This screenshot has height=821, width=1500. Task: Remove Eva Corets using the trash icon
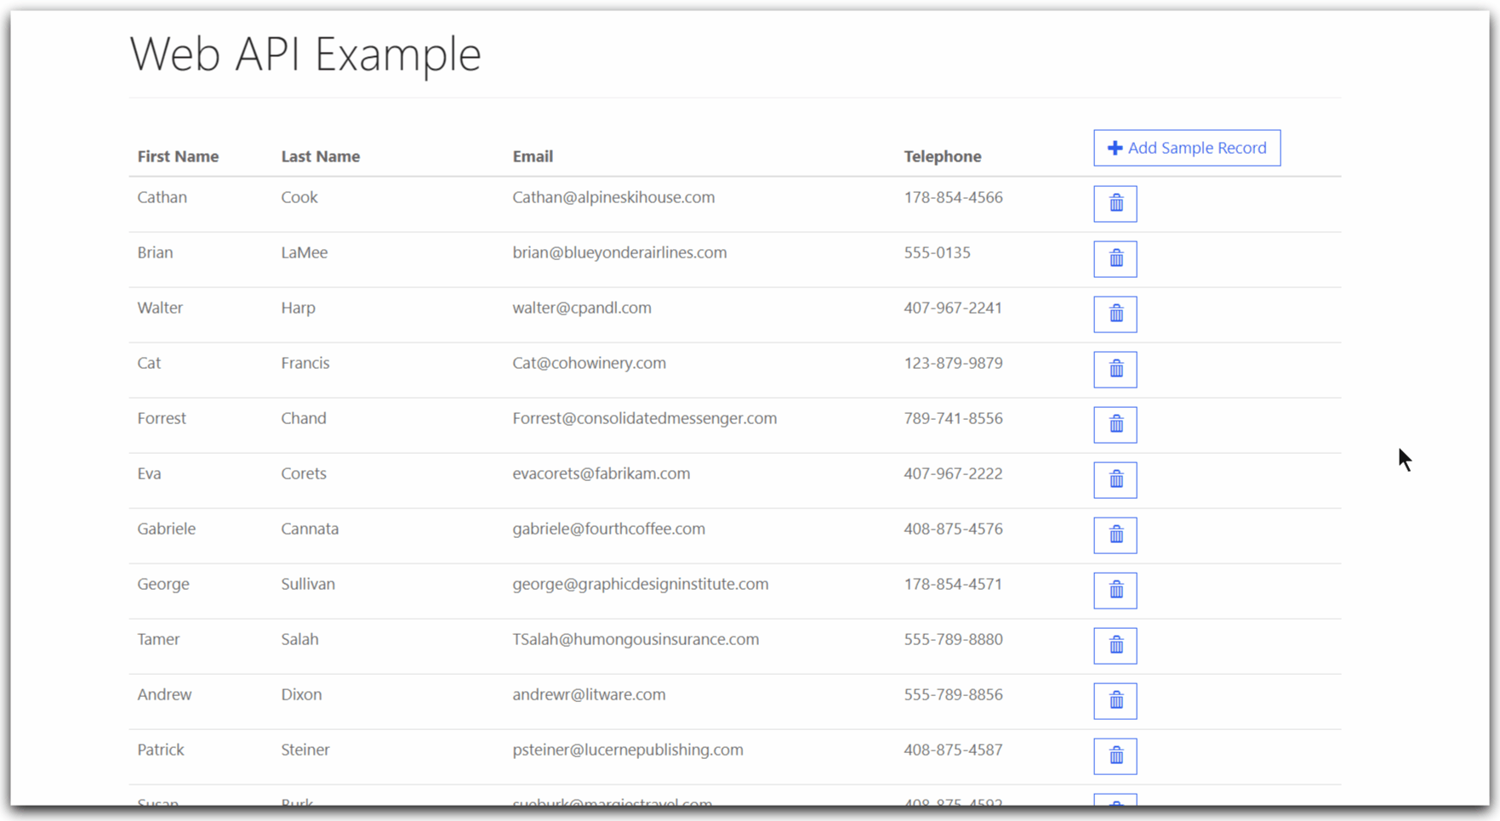[1115, 480]
